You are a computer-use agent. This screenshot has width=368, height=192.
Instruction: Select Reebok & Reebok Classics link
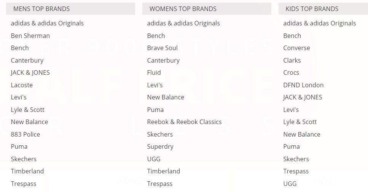[x=184, y=122]
